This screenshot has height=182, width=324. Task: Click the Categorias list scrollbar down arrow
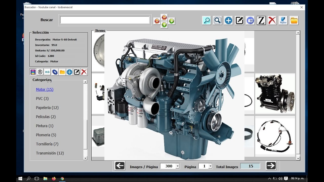pyautogui.click(x=85, y=158)
